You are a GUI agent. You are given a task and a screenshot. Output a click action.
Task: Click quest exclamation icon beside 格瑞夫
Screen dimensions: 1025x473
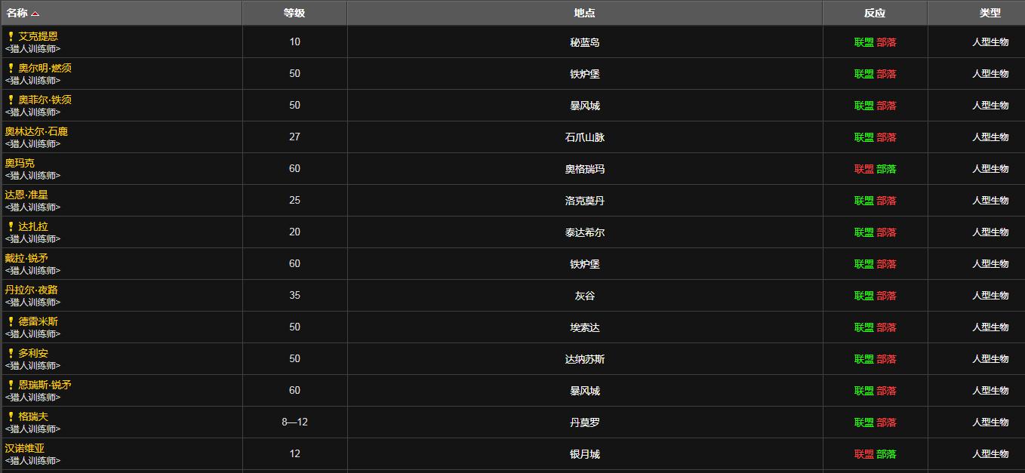click(11, 416)
